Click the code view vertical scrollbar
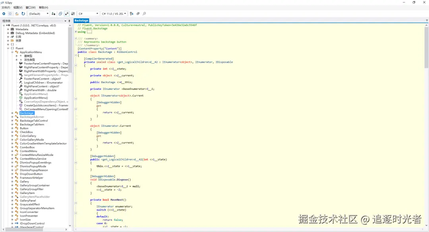Screen dimensions: 429x232 point(426,119)
